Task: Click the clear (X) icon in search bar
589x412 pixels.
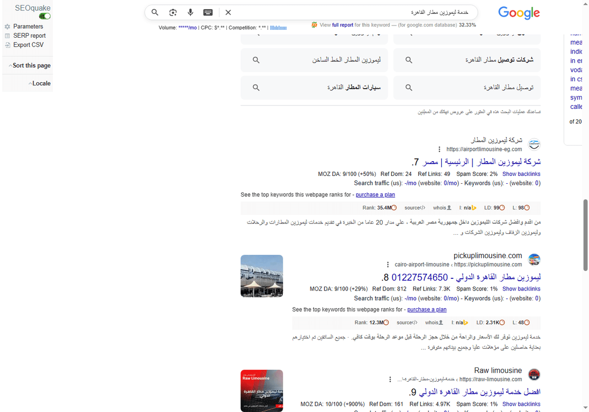Action: click(x=228, y=12)
